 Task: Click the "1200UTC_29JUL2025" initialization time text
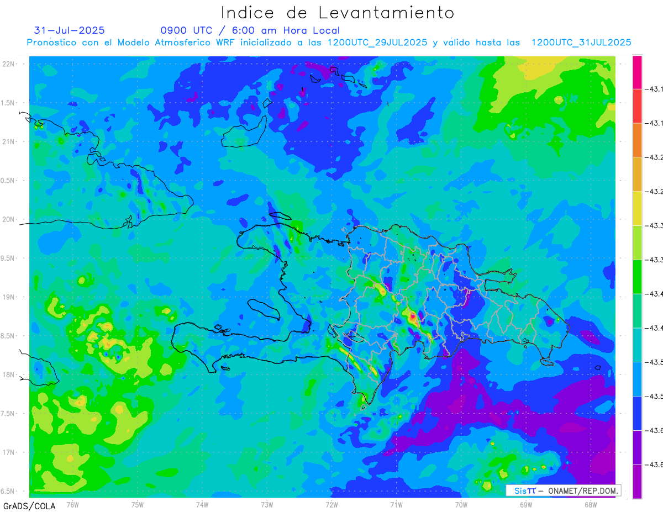[x=377, y=43]
